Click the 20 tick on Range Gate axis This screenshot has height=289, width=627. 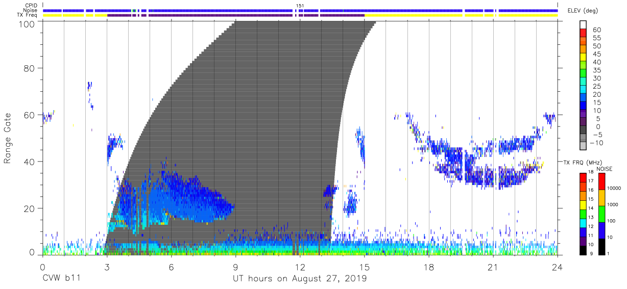[x=30, y=208]
